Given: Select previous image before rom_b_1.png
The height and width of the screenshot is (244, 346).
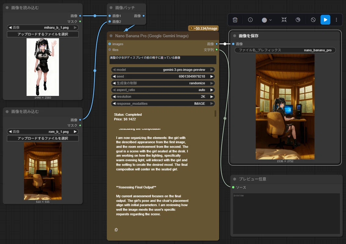Looking at the screenshot, I should (10, 132).
